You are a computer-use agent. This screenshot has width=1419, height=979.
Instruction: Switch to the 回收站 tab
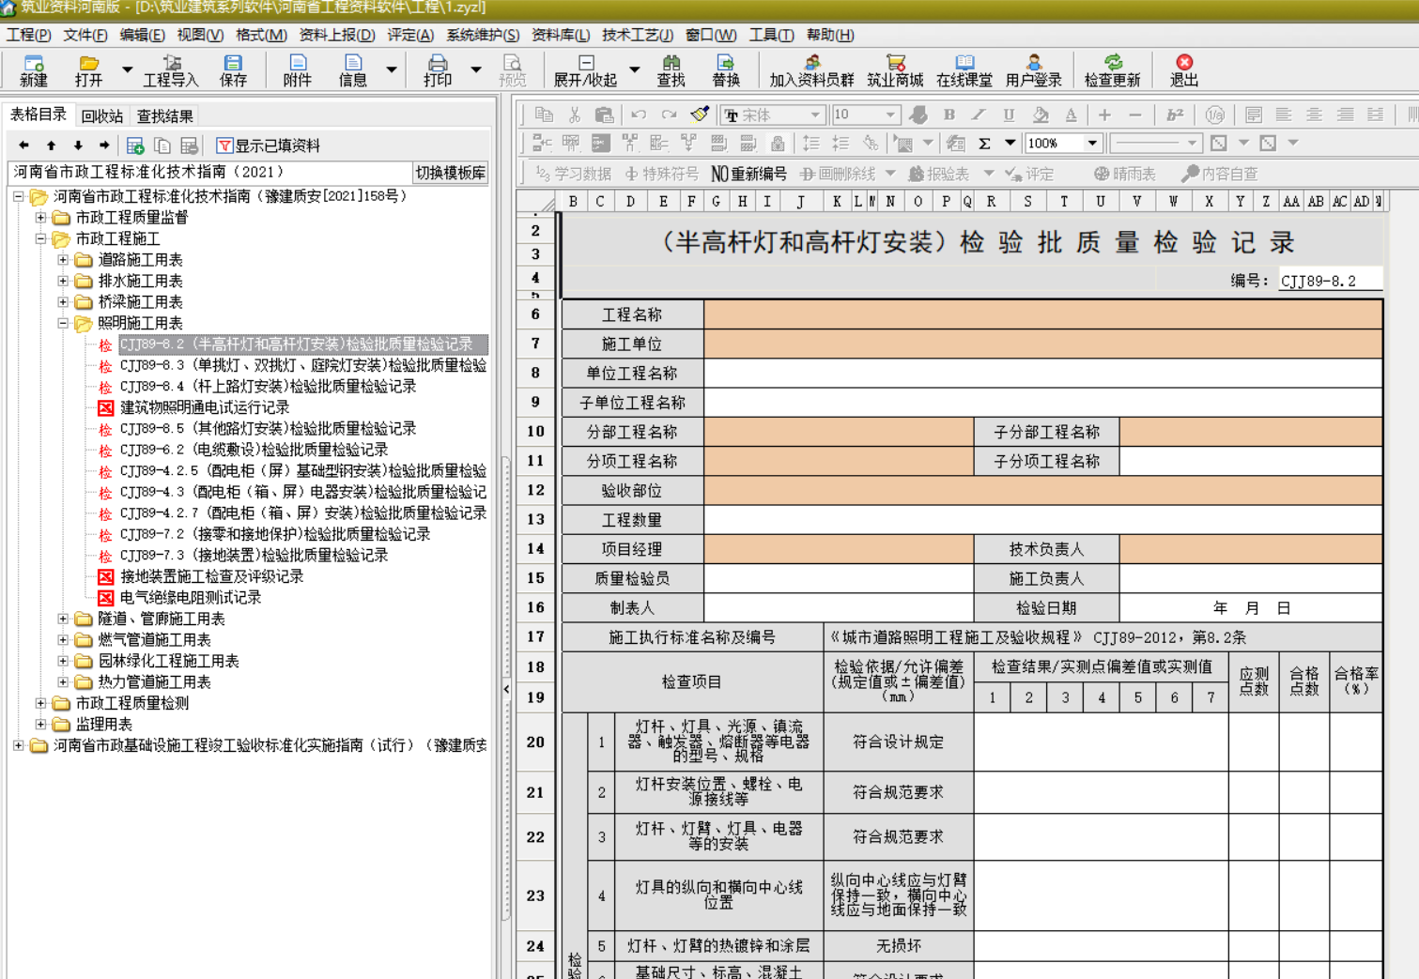(x=101, y=116)
